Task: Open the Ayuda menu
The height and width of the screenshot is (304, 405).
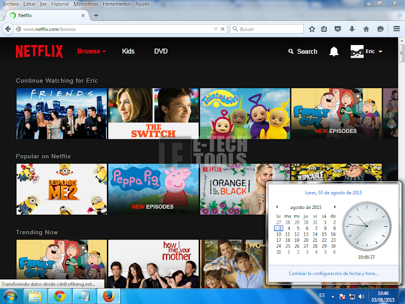Action: coord(142,4)
